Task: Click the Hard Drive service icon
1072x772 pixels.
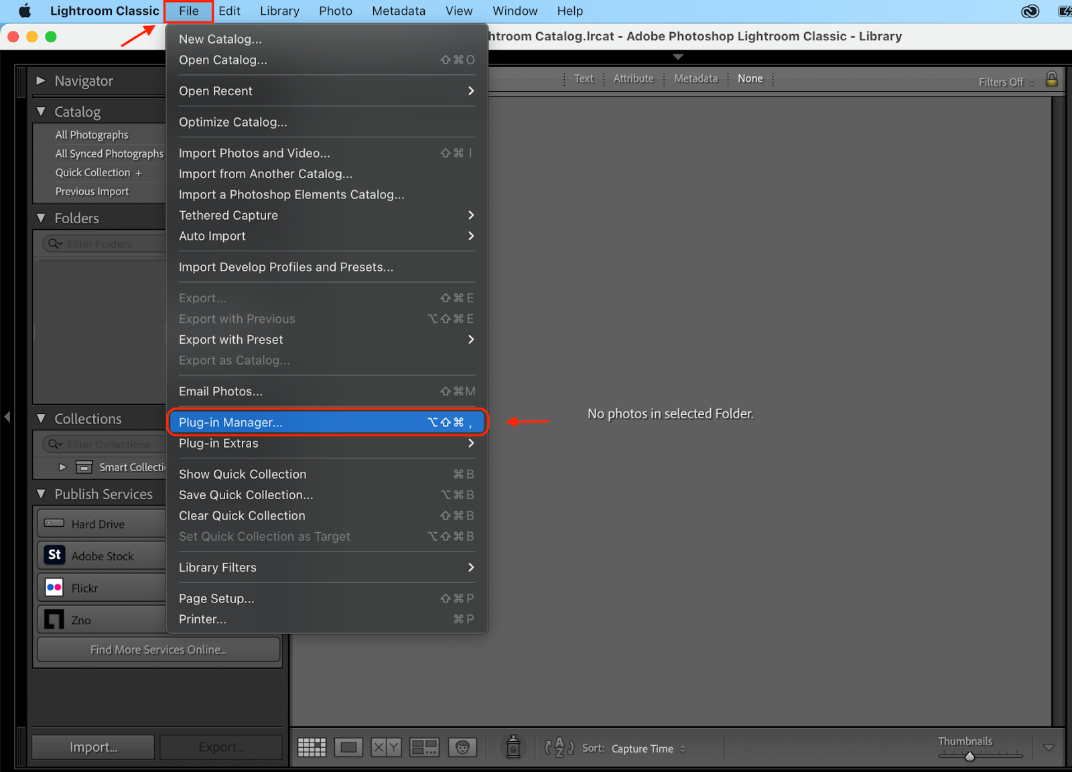Action: click(x=54, y=523)
